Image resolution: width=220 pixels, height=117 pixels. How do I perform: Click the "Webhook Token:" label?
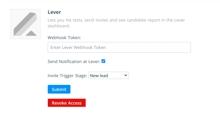pyautogui.click(x=64, y=37)
